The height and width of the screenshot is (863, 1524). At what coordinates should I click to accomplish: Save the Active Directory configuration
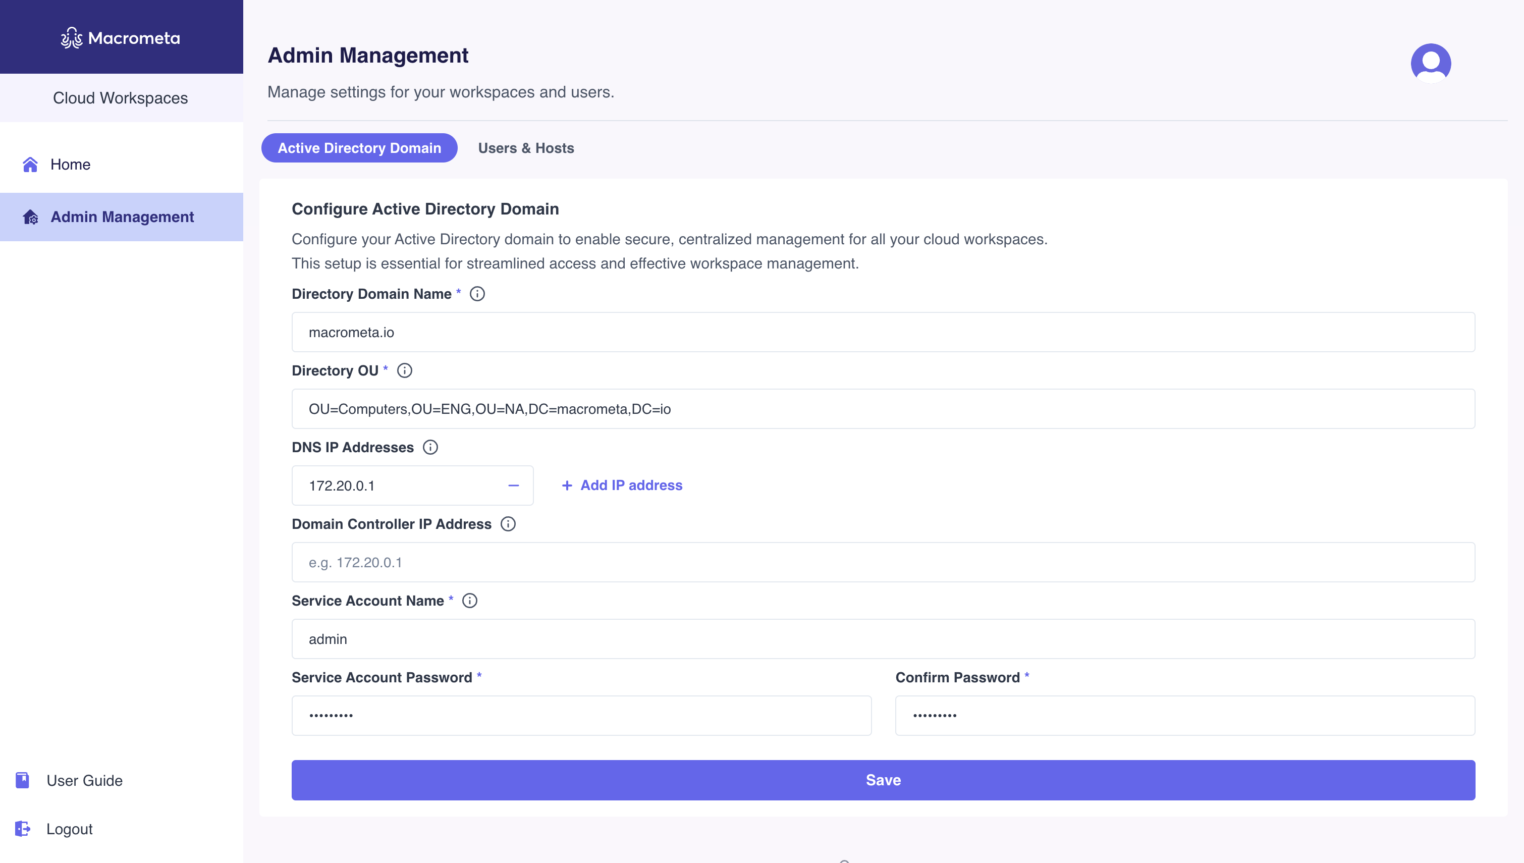click(x=884, y=779)
